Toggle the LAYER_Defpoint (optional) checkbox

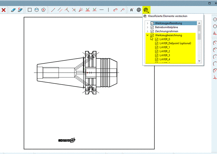(x=157, y=43)
